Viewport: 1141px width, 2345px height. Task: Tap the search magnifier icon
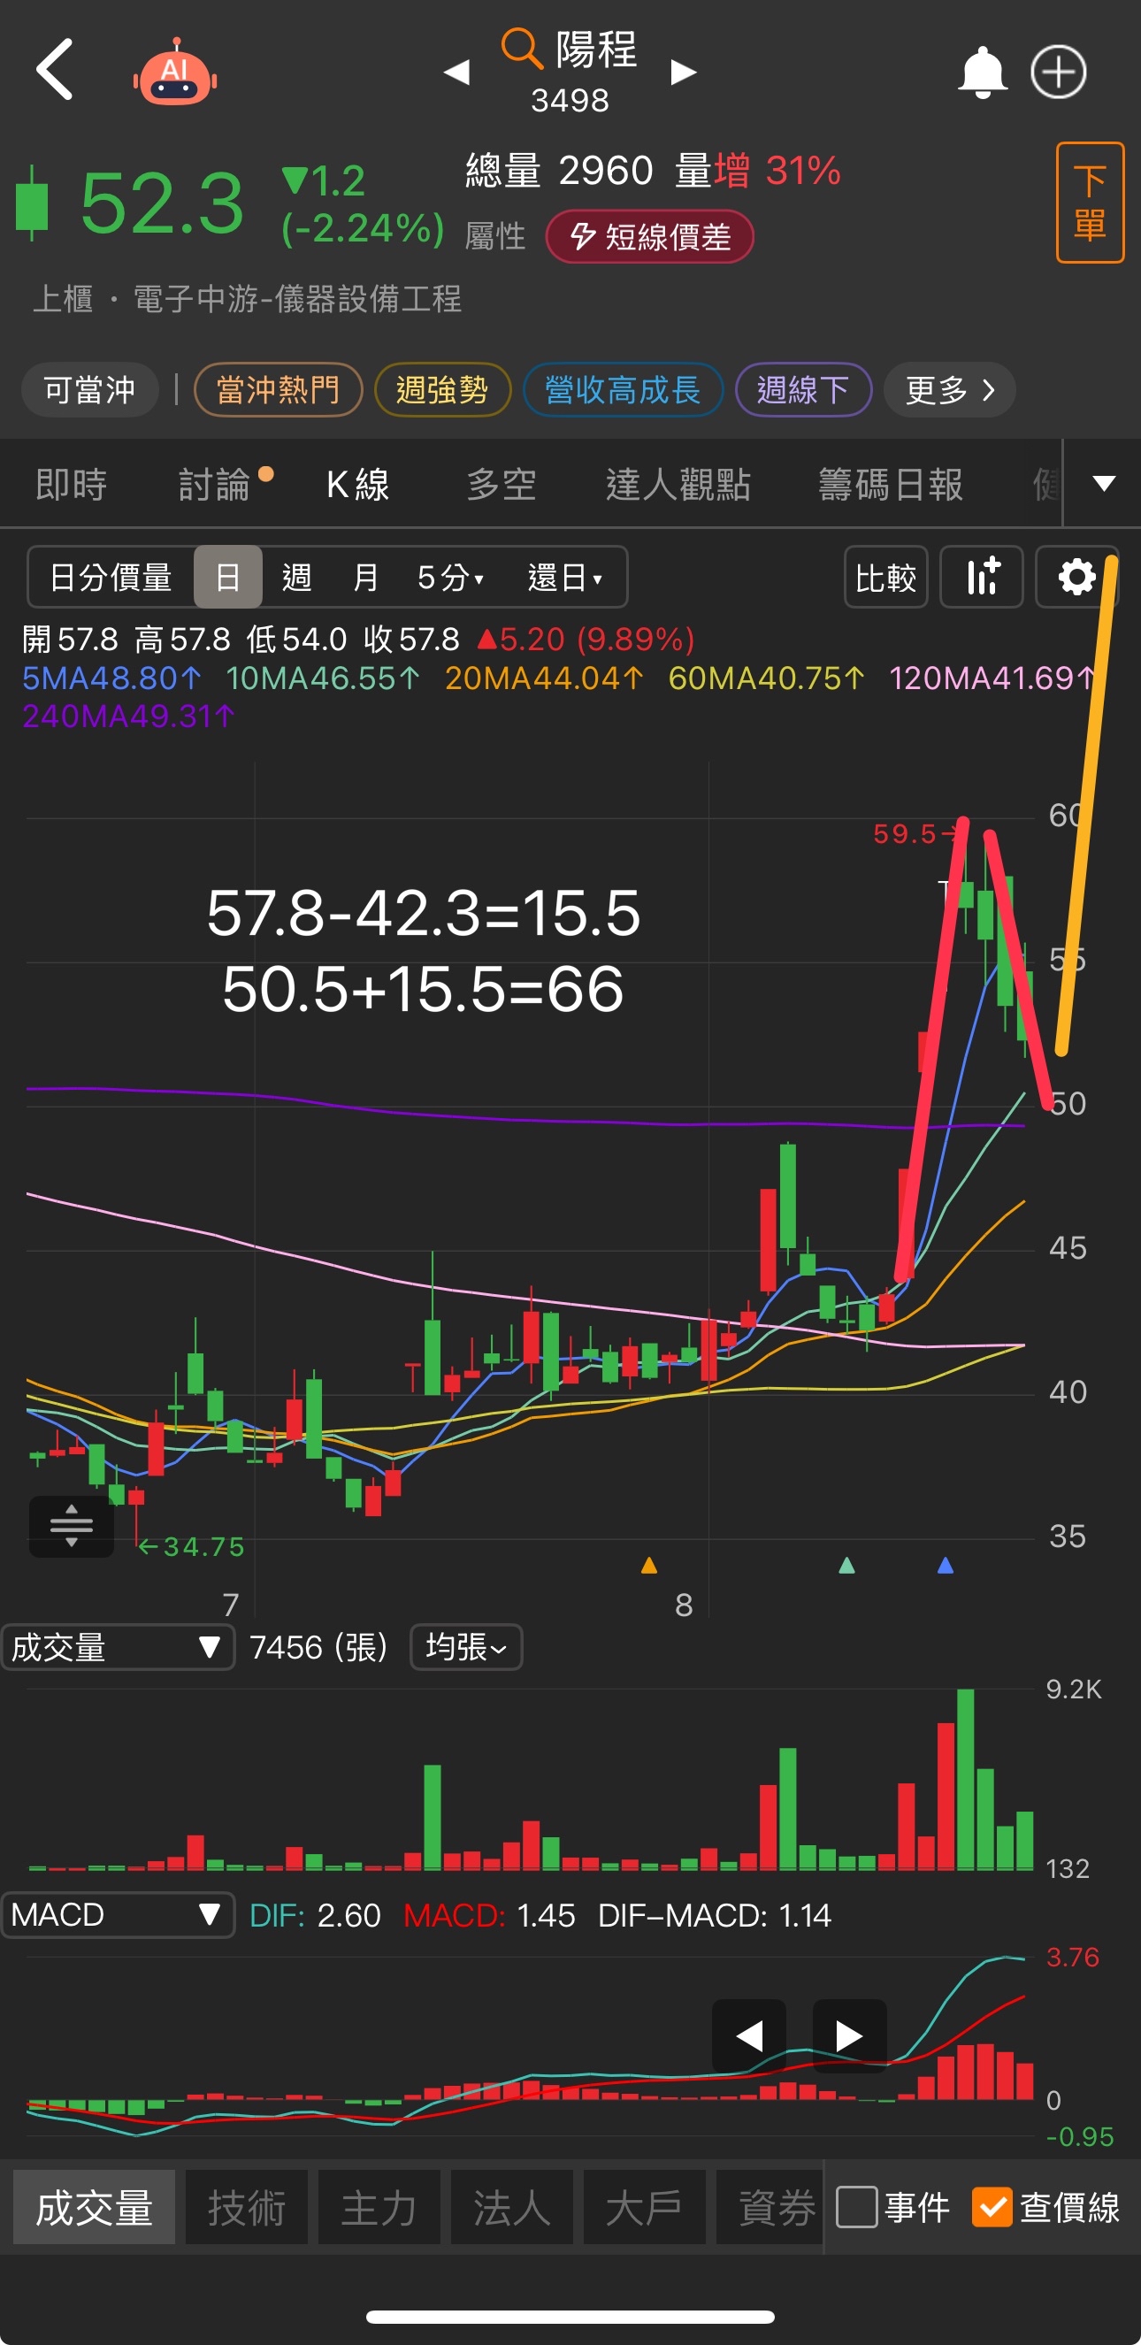pyautogui.click(x=521, y=48)
